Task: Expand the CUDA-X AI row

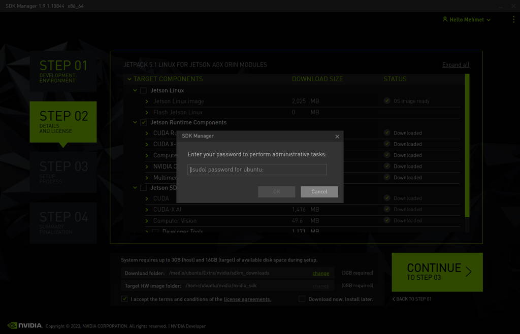Action: [147, 210]
